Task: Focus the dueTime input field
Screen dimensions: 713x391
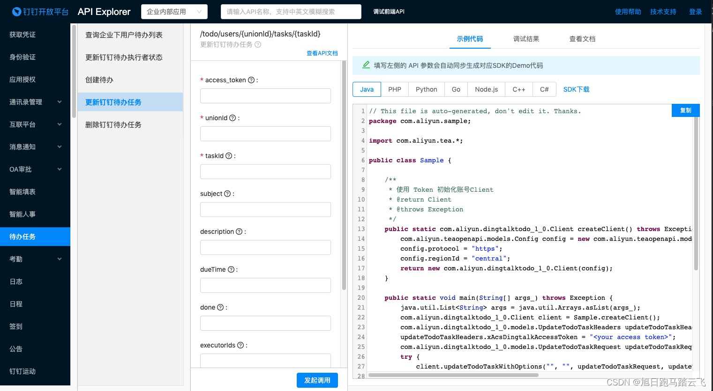Action: [x=265, y=285]
